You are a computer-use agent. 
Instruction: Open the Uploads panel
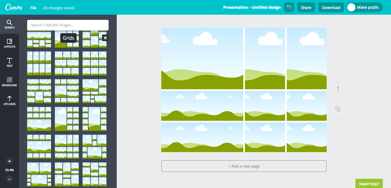point(9,100)
